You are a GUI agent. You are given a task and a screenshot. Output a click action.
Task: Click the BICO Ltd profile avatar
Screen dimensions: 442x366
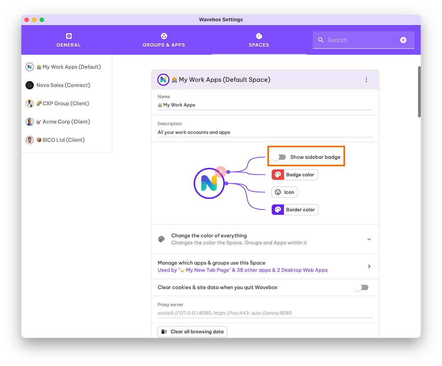click(x=30, y=140)
